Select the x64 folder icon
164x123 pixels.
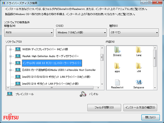click(139, 66)
